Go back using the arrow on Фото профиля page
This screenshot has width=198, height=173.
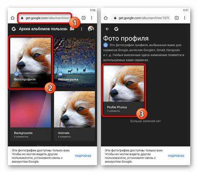tap(107, 29)
